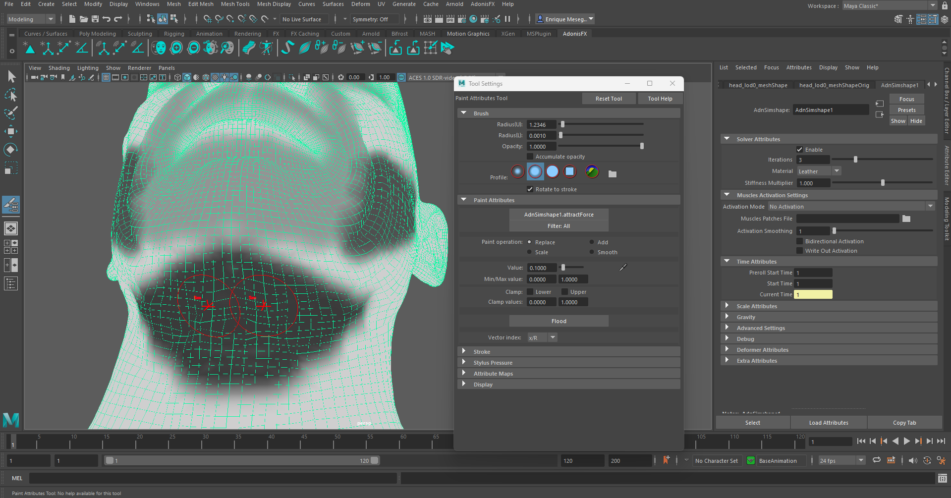Image resolution: width=951 pixels, height=498 pixels.
Task: Open the Material dropdown showing Leather
Action: 819,171
